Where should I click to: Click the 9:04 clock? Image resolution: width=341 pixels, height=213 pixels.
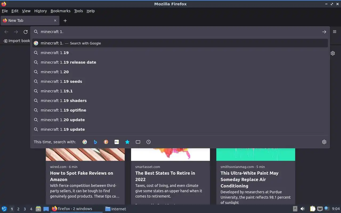point(336,209)
